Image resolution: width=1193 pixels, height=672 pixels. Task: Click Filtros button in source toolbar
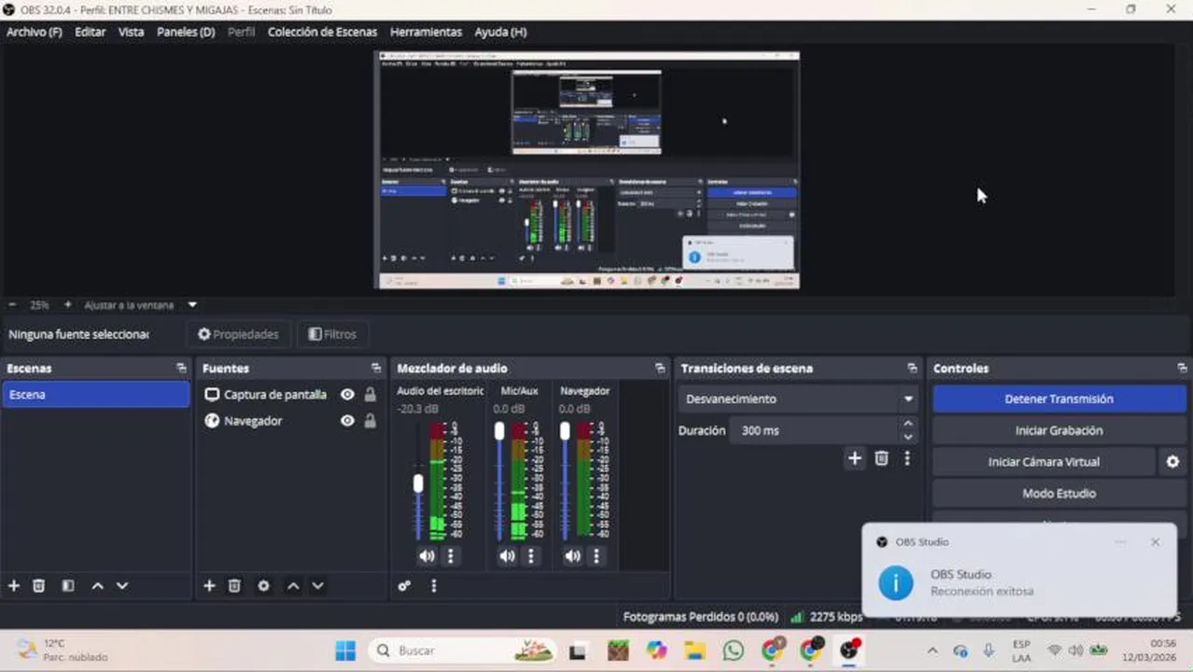332,334
